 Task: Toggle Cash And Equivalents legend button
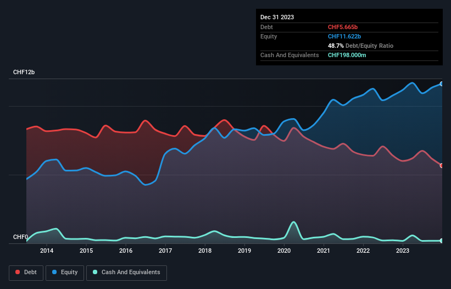pos(126,273)
